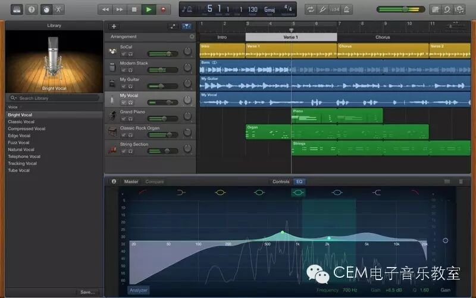Select the Intro arrangement marker
Viewport: 476px width, 298px height.
(x=222, y=37)
